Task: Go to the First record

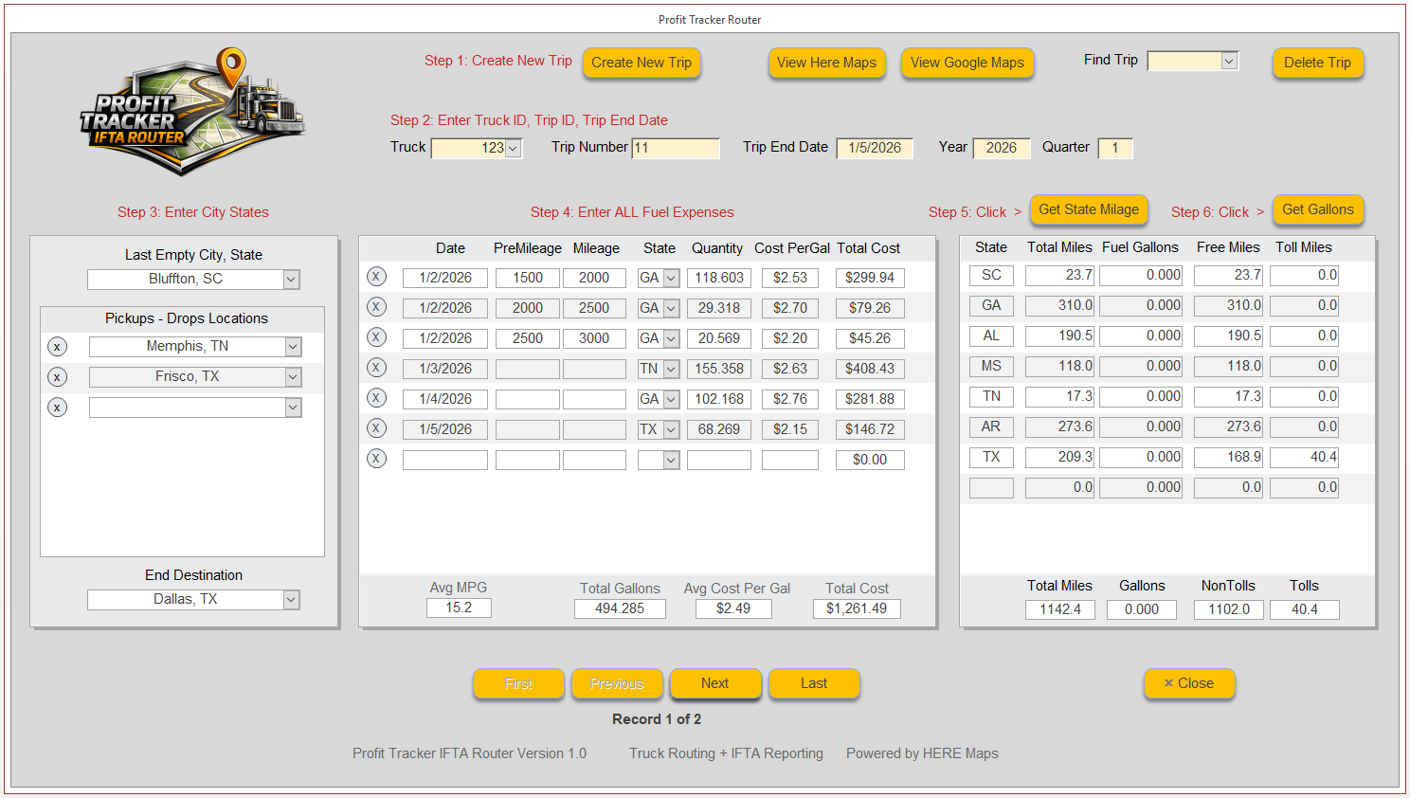Action: 518,683
